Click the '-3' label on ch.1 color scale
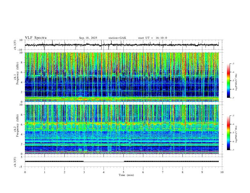This screenshot has width=250, height=193. (233, 63)
